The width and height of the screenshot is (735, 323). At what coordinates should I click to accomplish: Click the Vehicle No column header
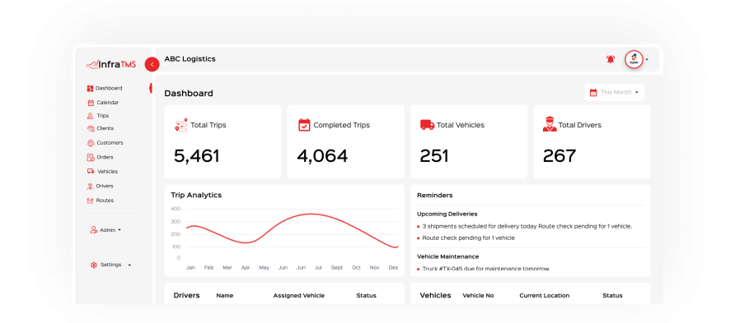pos(478,295)
